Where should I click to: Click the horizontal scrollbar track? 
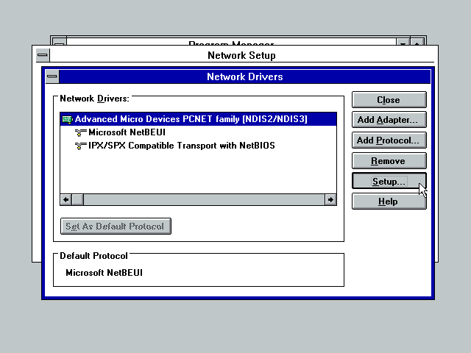click(x=205, y=199)
